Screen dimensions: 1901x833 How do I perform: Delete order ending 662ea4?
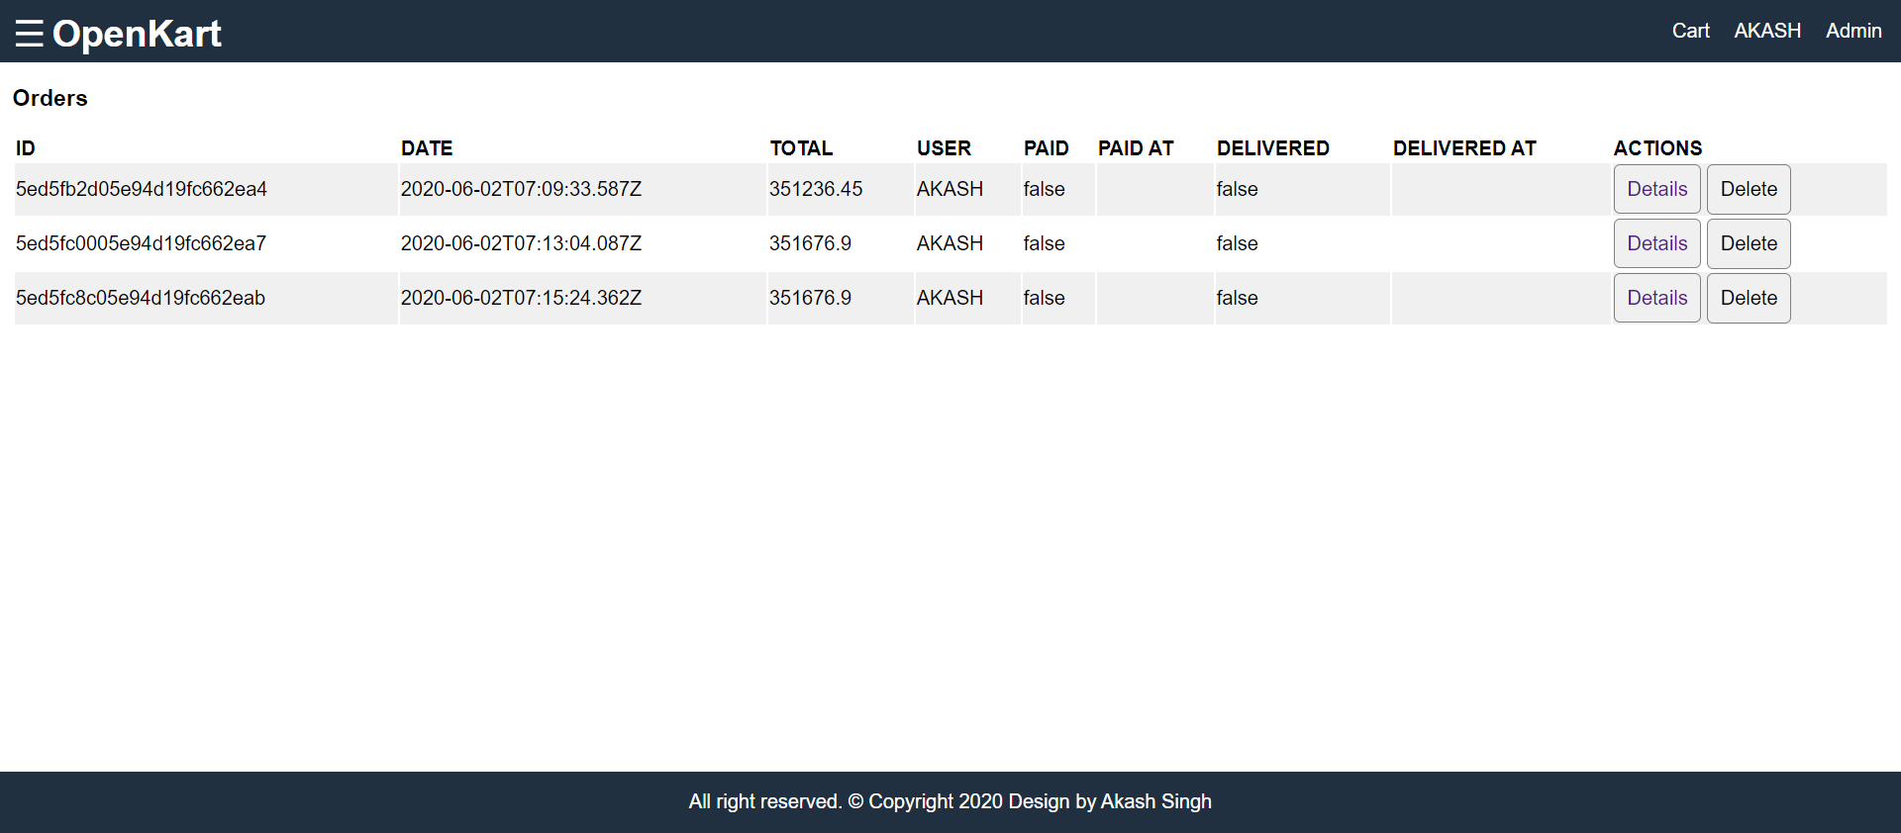point(1749,189)
